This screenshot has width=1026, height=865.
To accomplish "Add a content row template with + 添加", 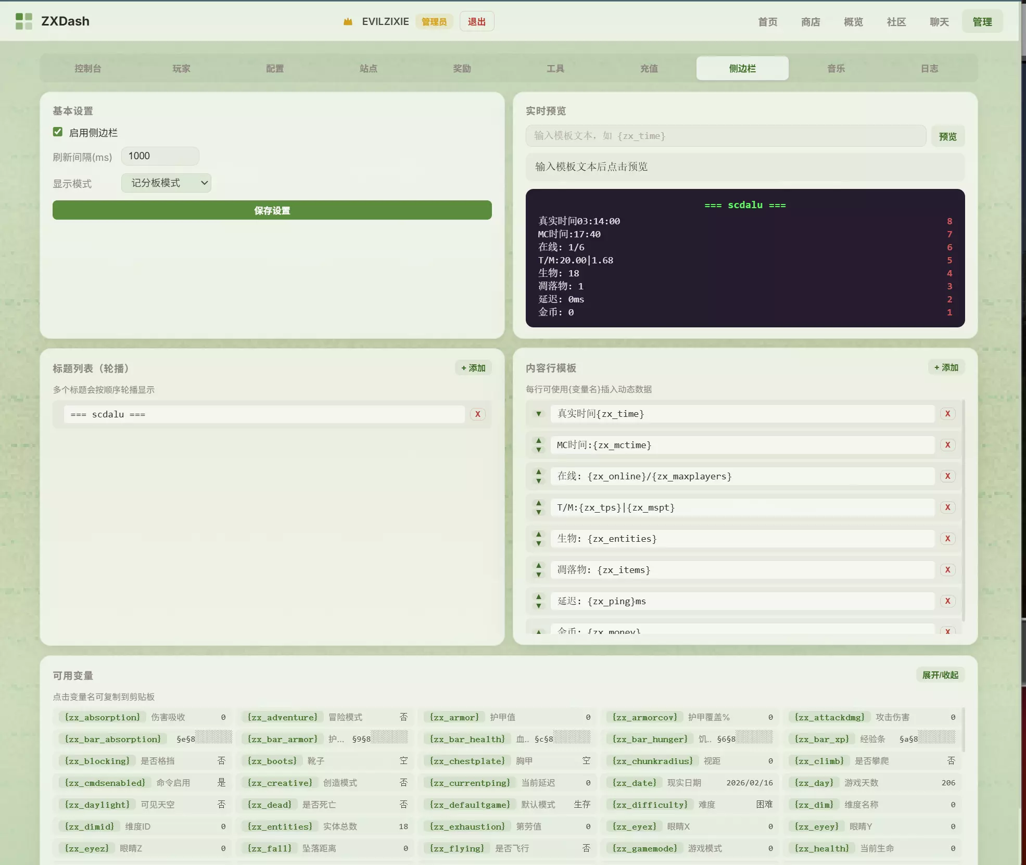I will pos(946,367).
